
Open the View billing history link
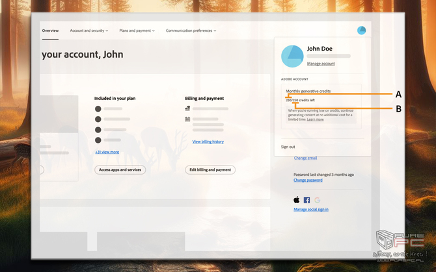pyautogui.click(x=208, y=142)
